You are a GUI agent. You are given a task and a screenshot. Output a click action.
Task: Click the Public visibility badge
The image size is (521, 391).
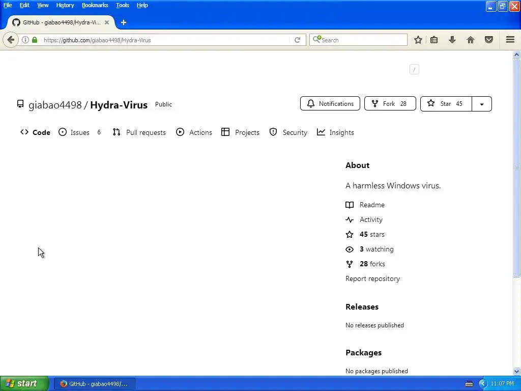click(x=163, y=104)
